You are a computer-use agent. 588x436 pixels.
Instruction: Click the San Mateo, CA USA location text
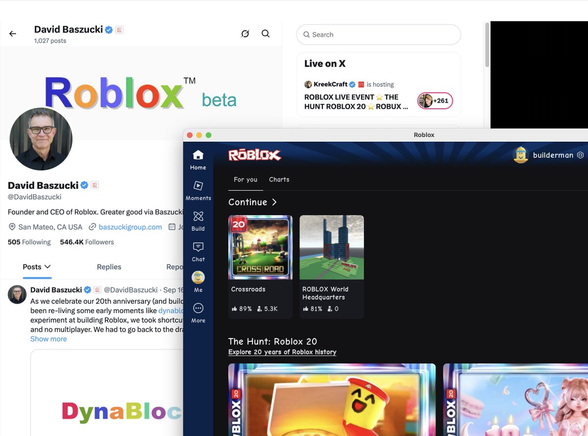[x=50, y=227]
